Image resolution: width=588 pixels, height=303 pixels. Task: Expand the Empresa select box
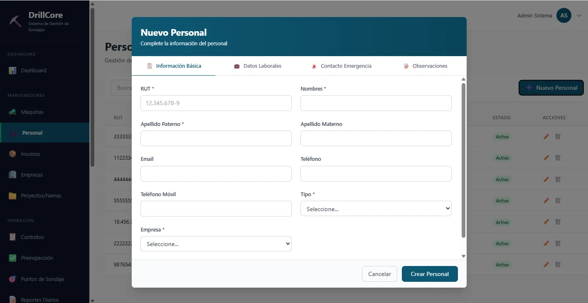(x=216, y=244)
